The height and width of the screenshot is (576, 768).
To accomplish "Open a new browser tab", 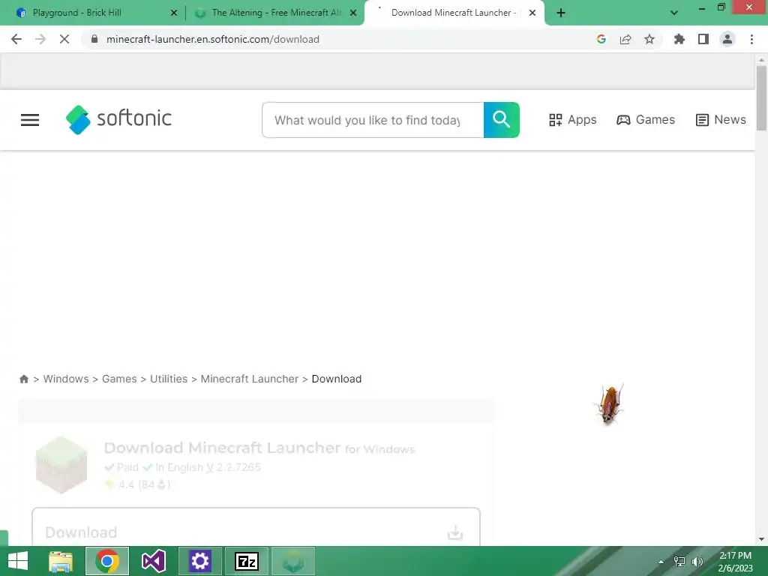I will tap(561, 13).
